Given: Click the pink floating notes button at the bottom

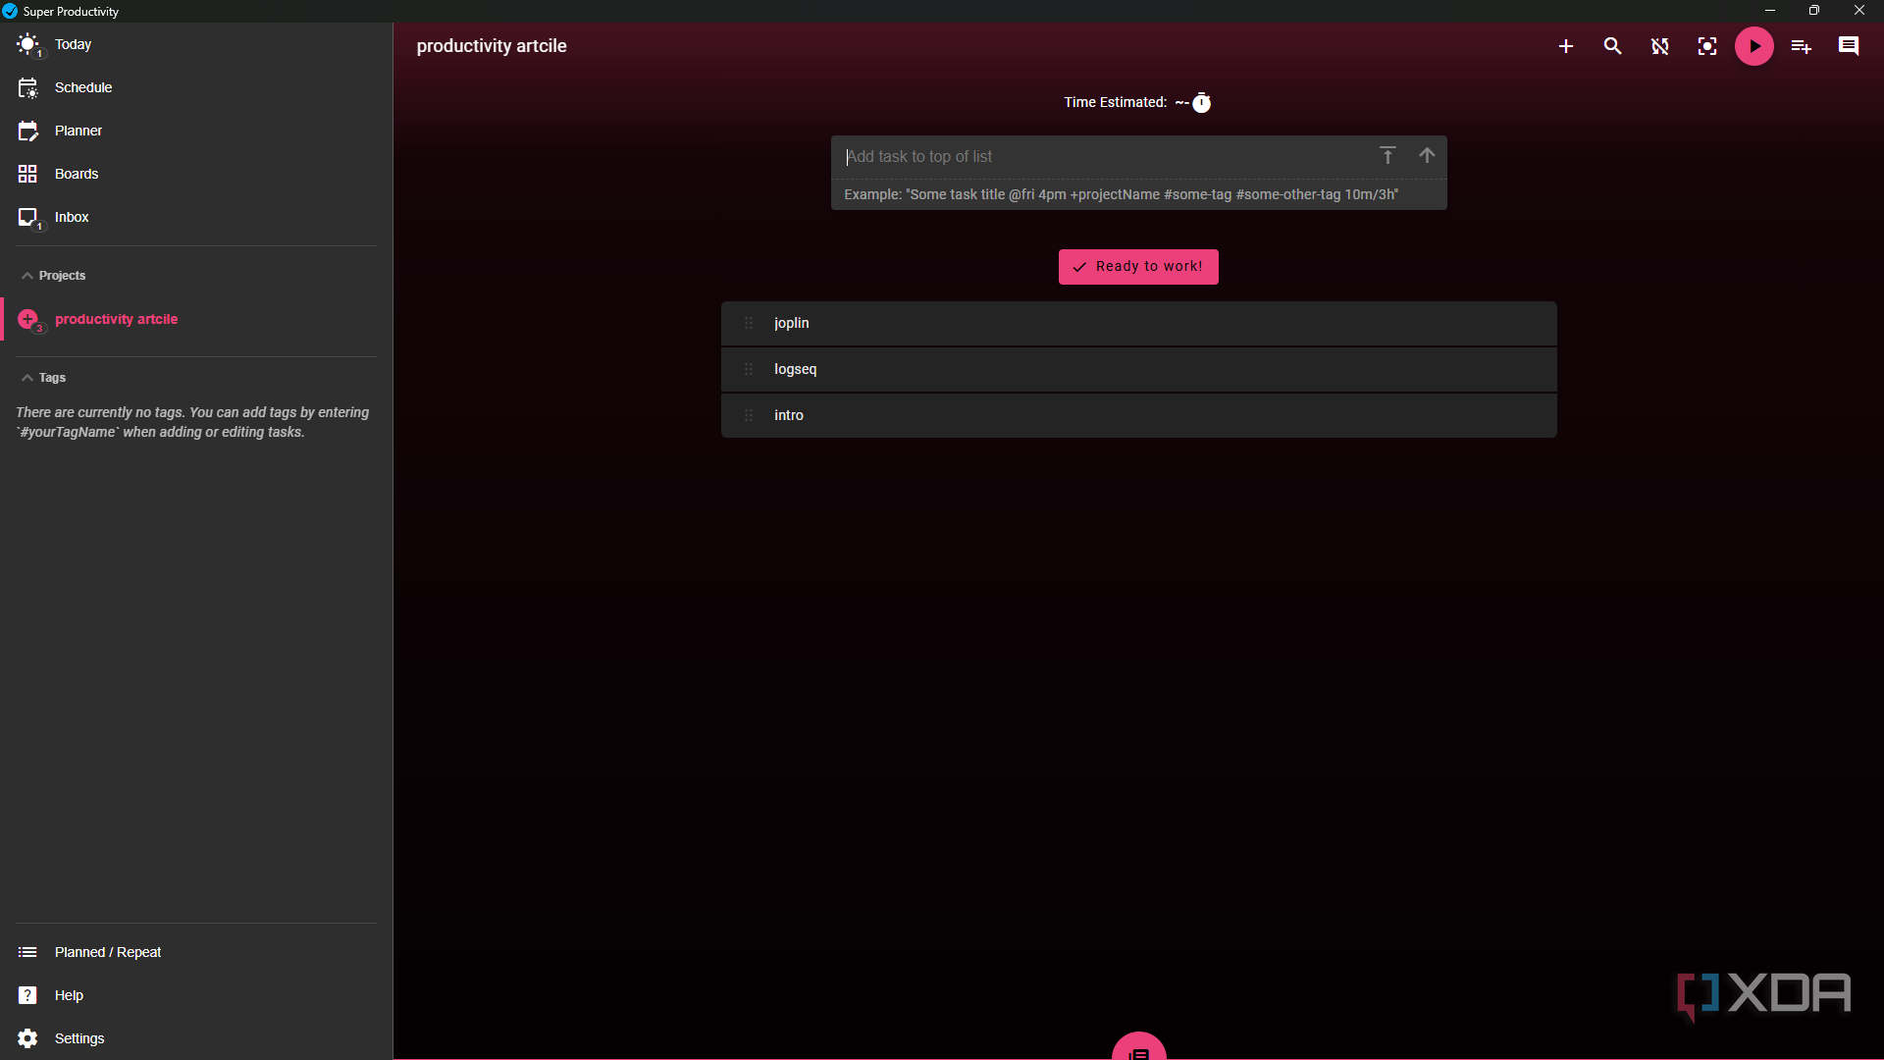Looking at the screenshot, I should pos(1138,1047).
